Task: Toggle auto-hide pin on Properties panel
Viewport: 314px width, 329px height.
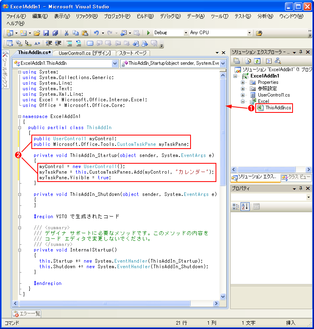Action: pyautogui.click(x=301, y=188)
